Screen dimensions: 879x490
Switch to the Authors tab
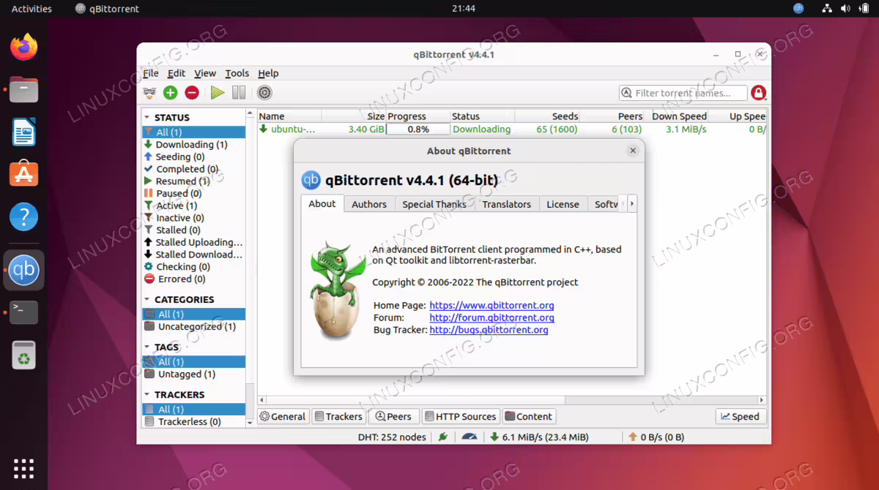point(369,204)
